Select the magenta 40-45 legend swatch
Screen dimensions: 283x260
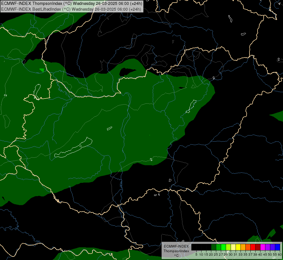point(263,247)
